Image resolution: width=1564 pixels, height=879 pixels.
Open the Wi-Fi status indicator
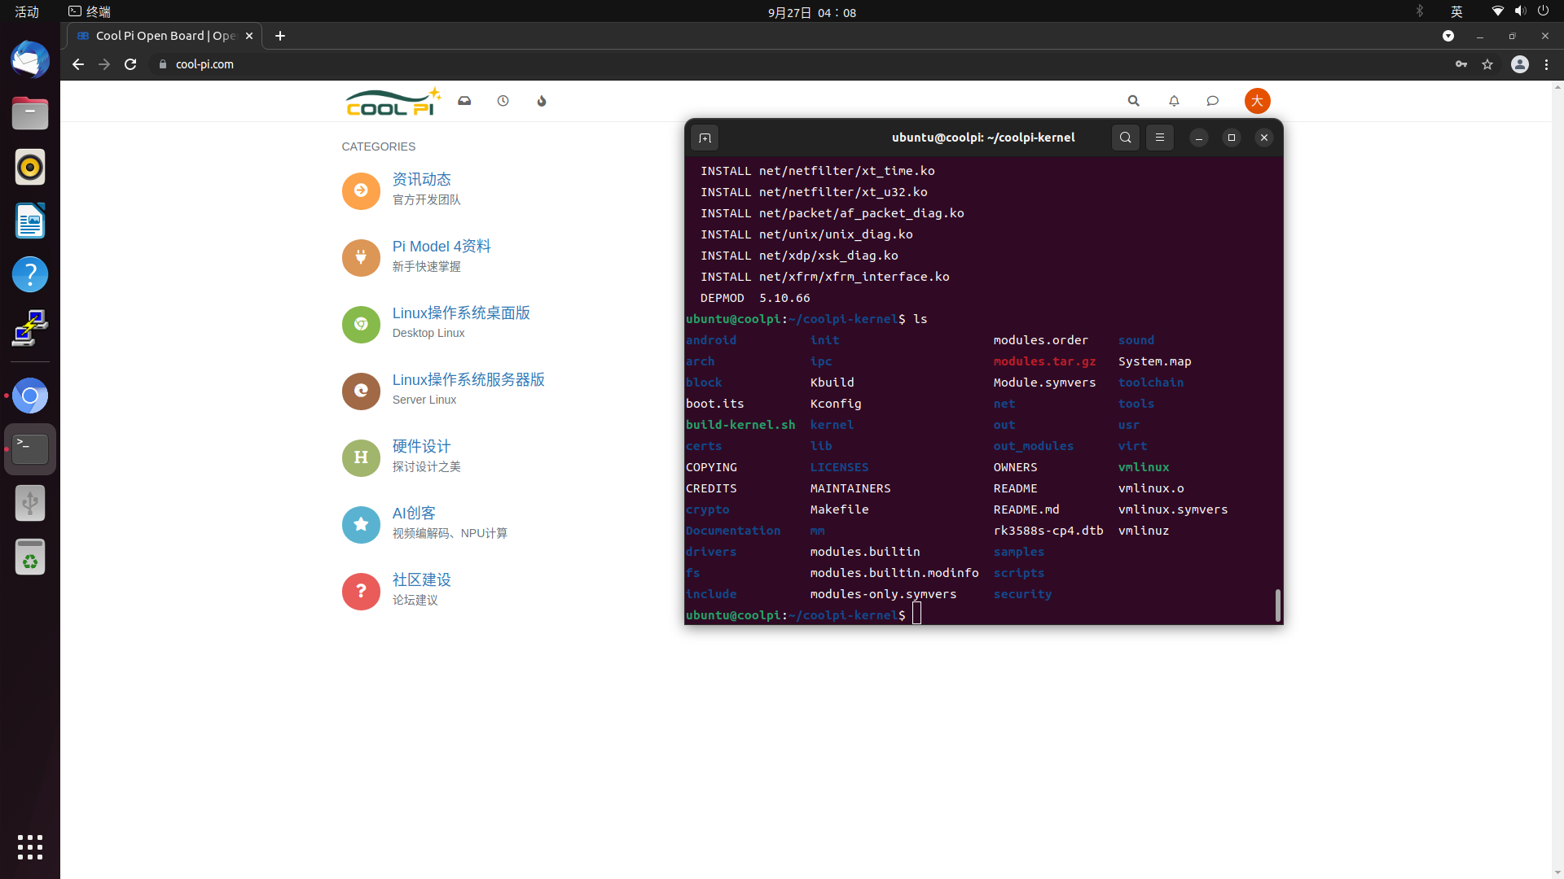pyautogui.click(x=1497, y=11)
